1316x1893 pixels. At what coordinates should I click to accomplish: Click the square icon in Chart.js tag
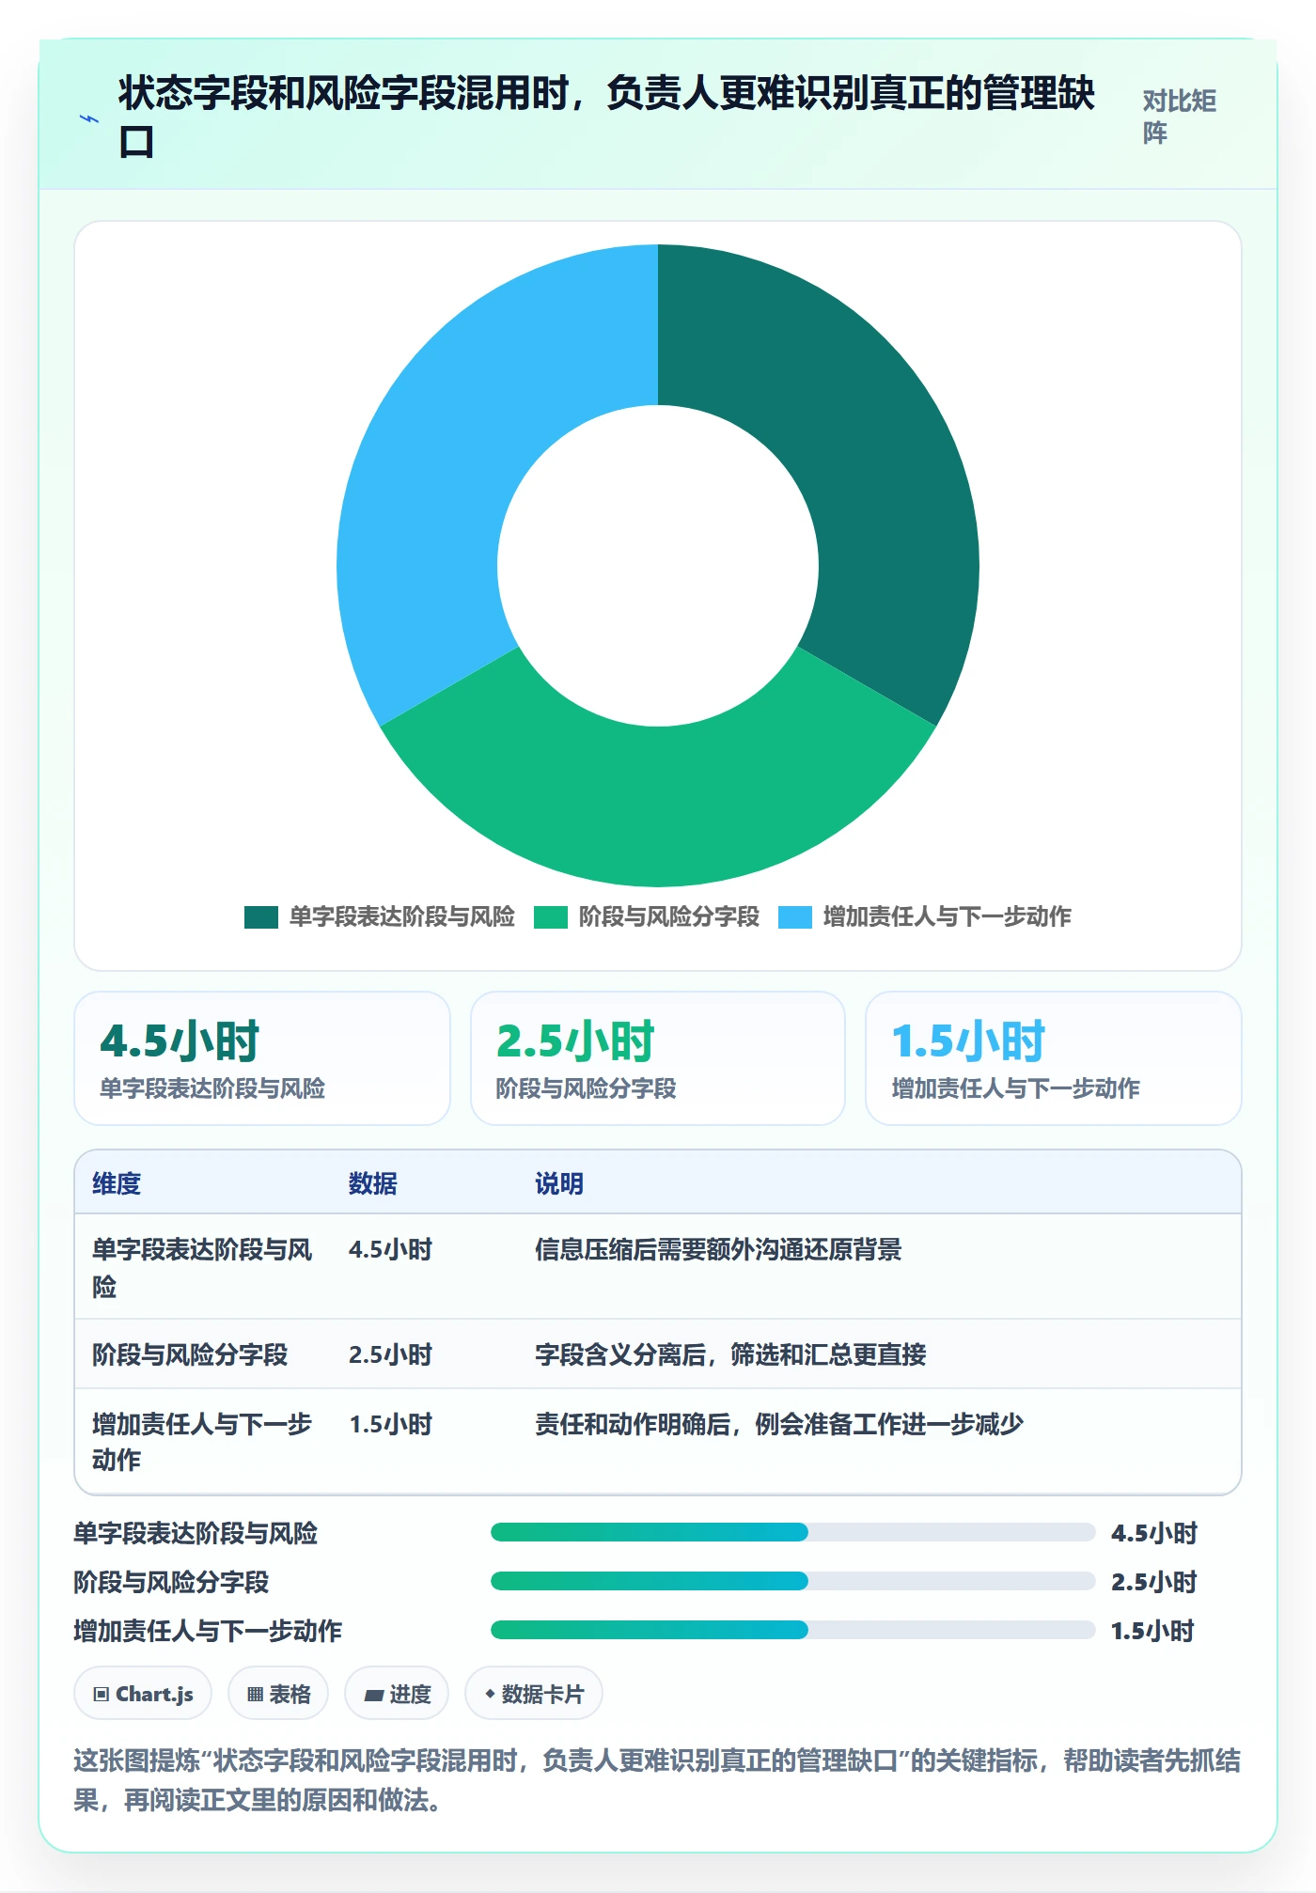click(x=102, y=1695)
